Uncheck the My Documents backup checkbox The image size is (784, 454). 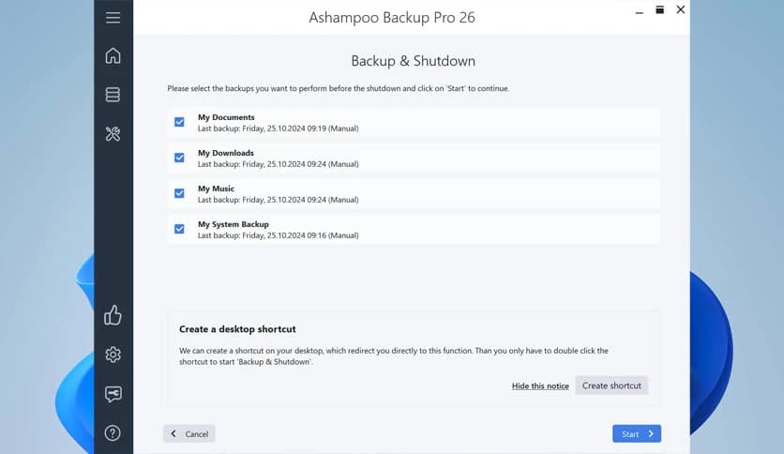[x=179, y=122]
